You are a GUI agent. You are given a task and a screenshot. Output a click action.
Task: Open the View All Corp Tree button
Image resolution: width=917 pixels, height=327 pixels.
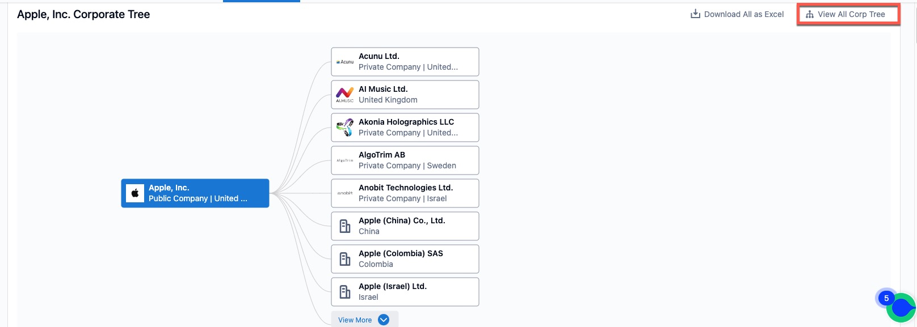click(848, 14)
